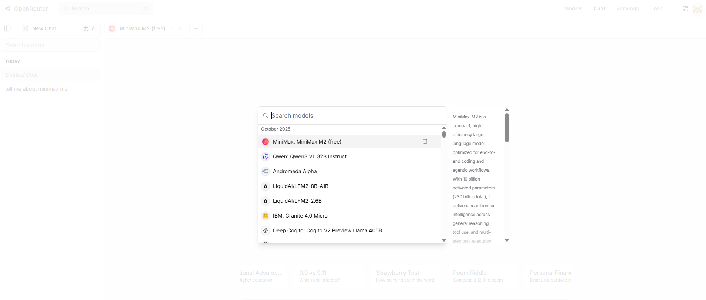The width and height of the screenshot is (706, 300).
Task: Bookmark the MiniMax M2 (free) model
Action: (425, 142)
